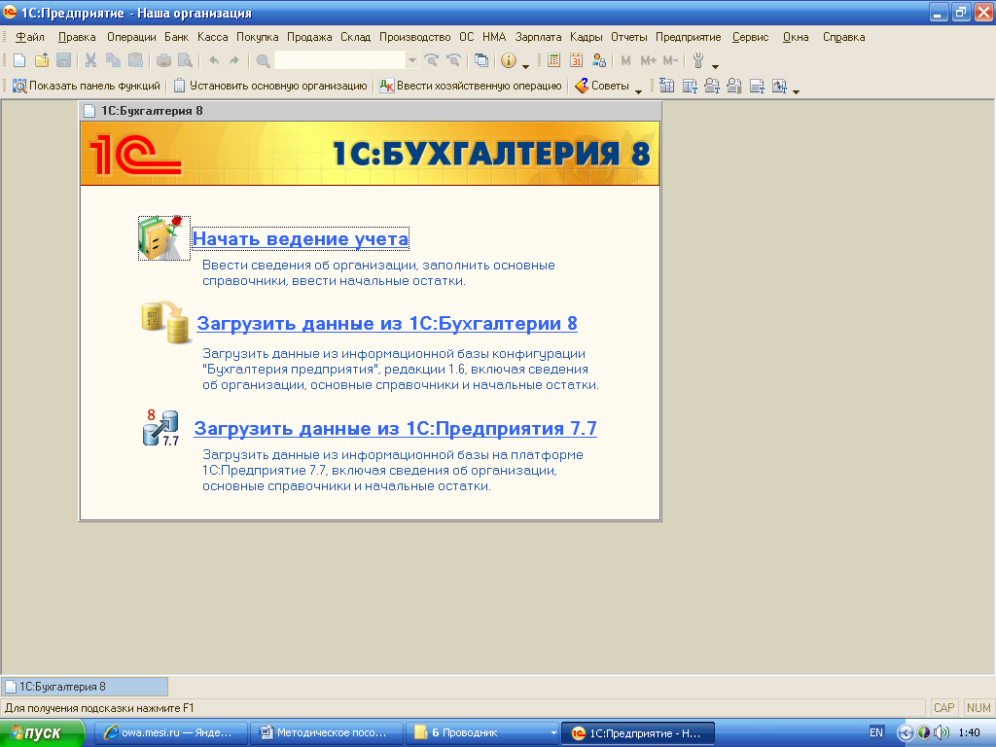Click the magnifier search icon
Viewport: 996px width, 747px height.
click(263, 60)
